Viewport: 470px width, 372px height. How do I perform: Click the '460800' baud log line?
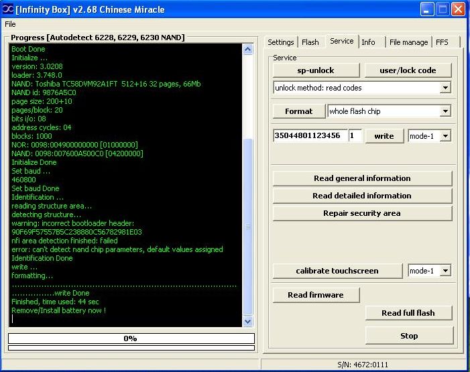tap(23, 180)
